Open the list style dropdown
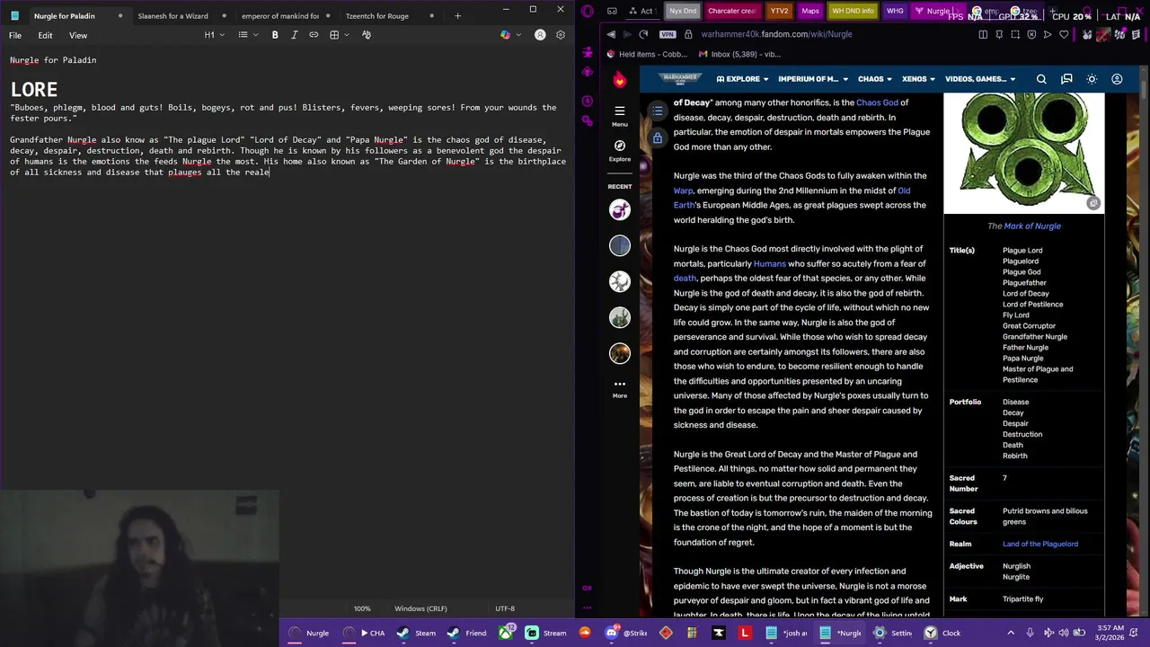Screen dimensions: 1150x647 click(247, 35)
